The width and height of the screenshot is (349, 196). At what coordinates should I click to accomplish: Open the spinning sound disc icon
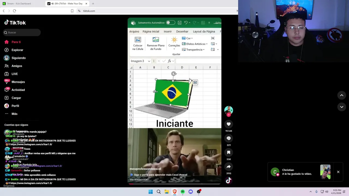tap(228, 180)
